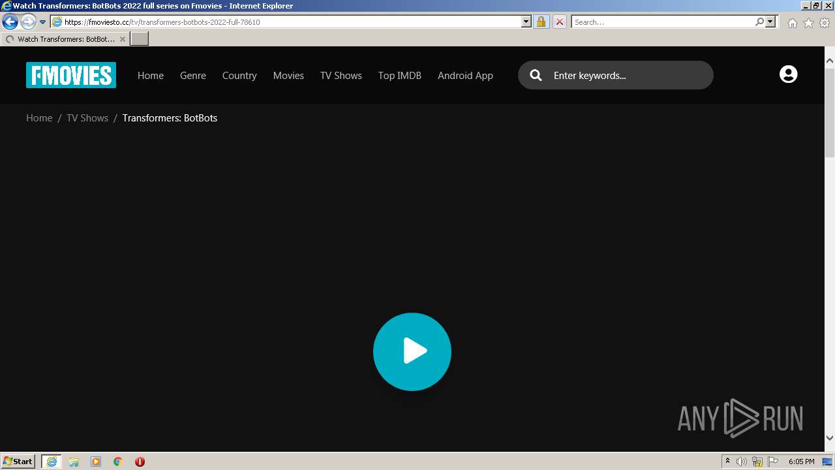This screenshot has height=470, width=835.
Task: Click the magnifier icon in site search
Action: click(536, 75)
